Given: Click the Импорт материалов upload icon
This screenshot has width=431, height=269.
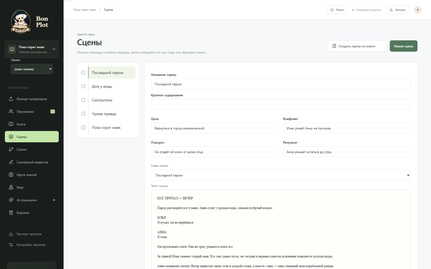Looking at the screenshot, I should [x=11, y=99].
